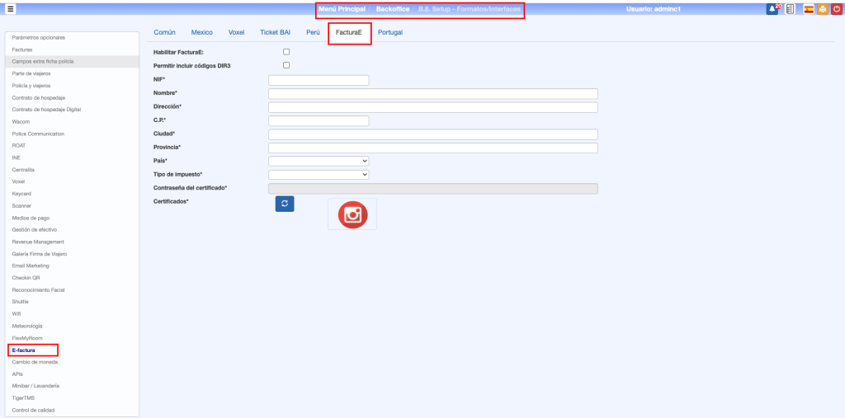
Task: Select E-factura in the left sidebar
Action: point(24,350)
